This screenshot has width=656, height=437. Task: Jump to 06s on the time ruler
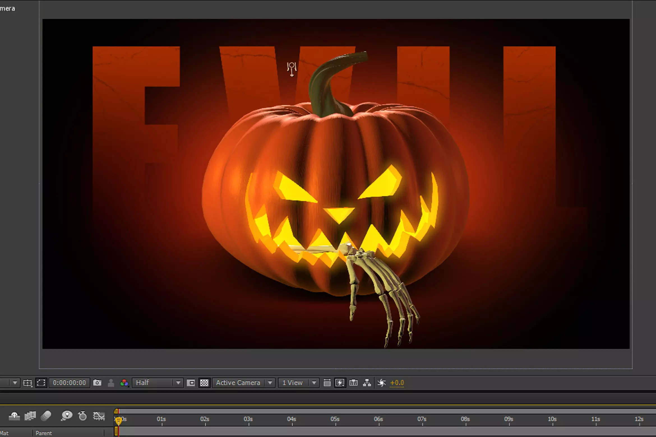click(x=379, y=419)
